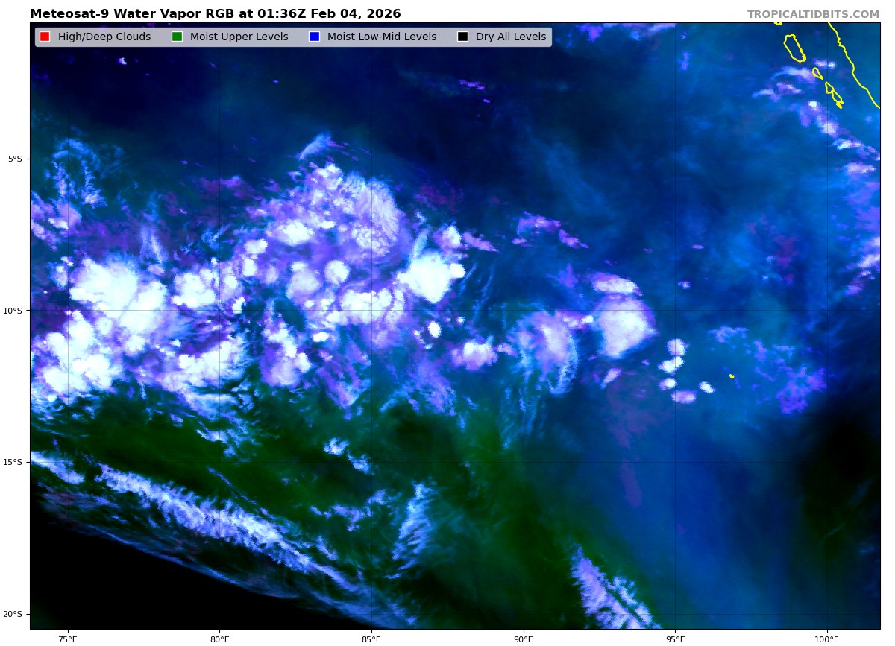This screenshot has height=646, width=895.
Task: Click the red High/Deep Clouds legend swatch
Action: [45, 37]
